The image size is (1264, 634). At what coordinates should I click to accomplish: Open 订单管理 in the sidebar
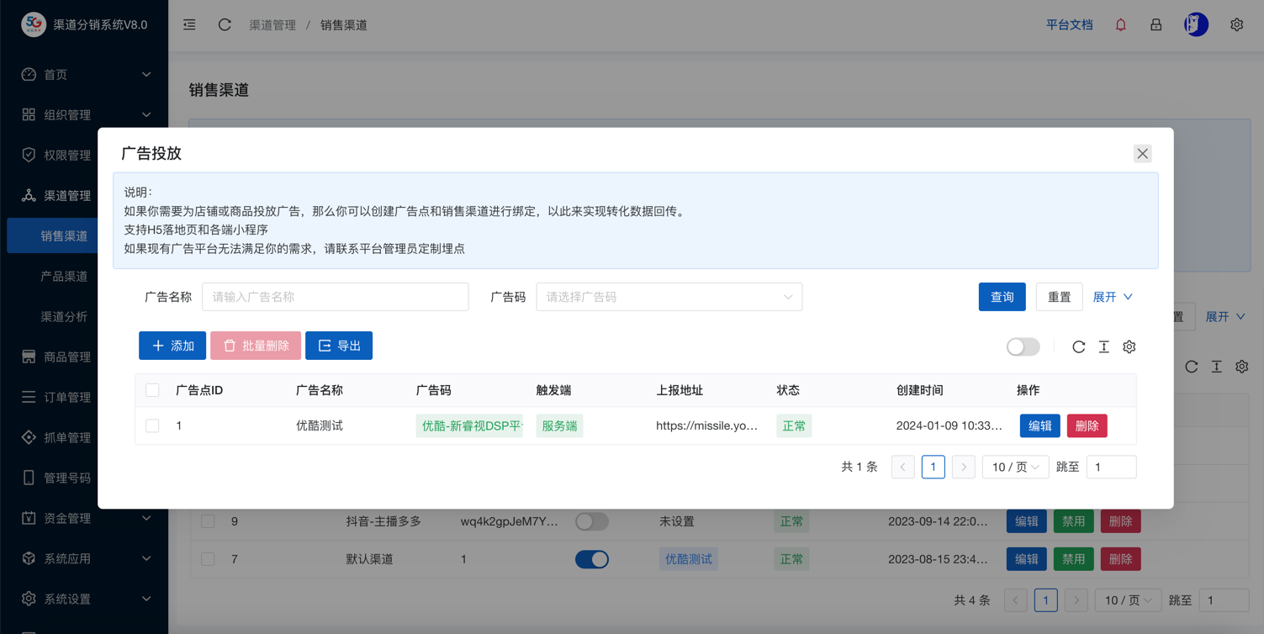click(x=67, y=397)
